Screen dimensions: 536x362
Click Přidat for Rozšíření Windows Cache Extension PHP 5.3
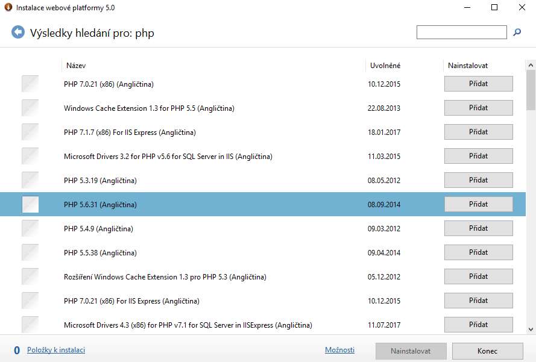479,276
